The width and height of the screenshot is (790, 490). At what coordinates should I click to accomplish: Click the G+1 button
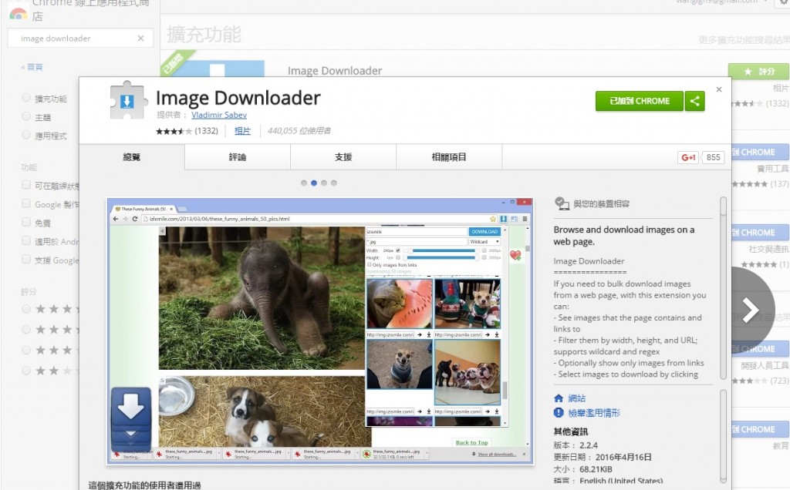pyautogui.click(x=688, y=157)
